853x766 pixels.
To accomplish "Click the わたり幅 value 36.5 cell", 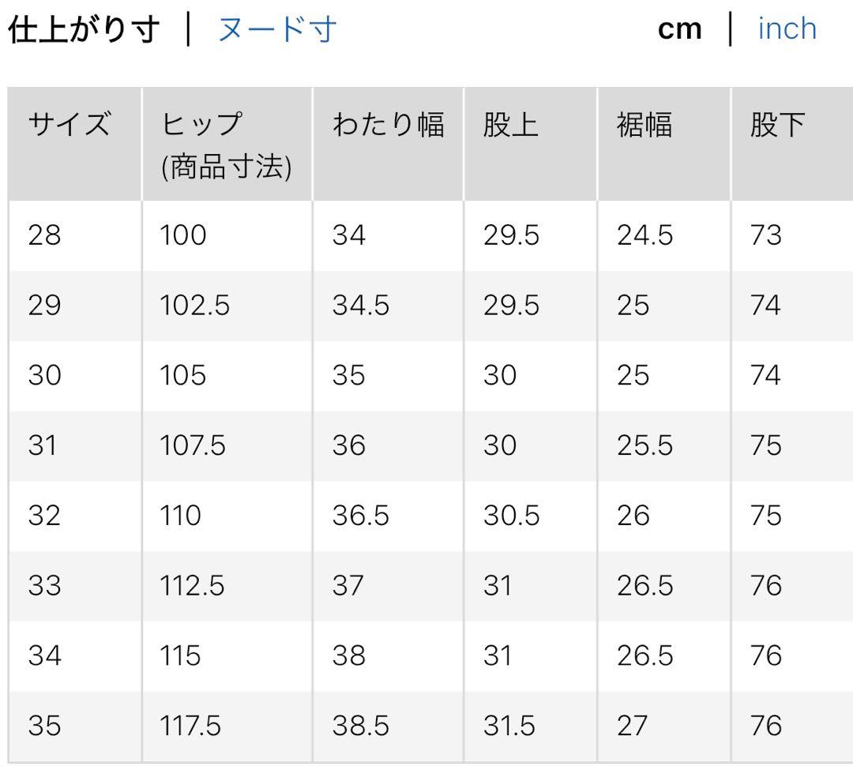I will pyautogui.click(x=389, y=516).
